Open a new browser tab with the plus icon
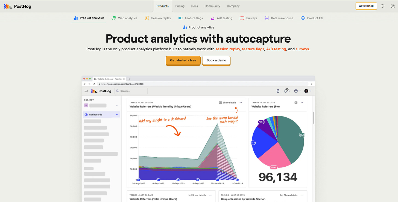398x202 pixels. coord(129,79)
